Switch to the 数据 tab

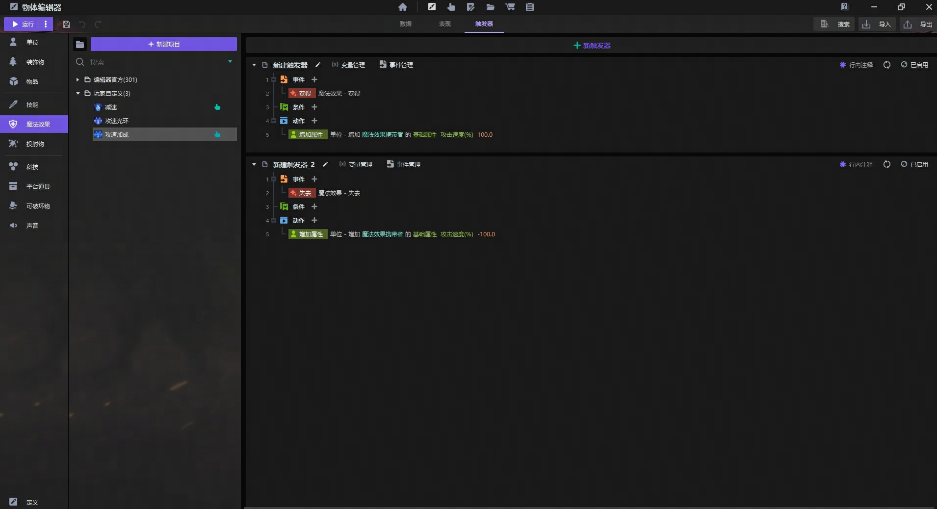pos(406,24)
